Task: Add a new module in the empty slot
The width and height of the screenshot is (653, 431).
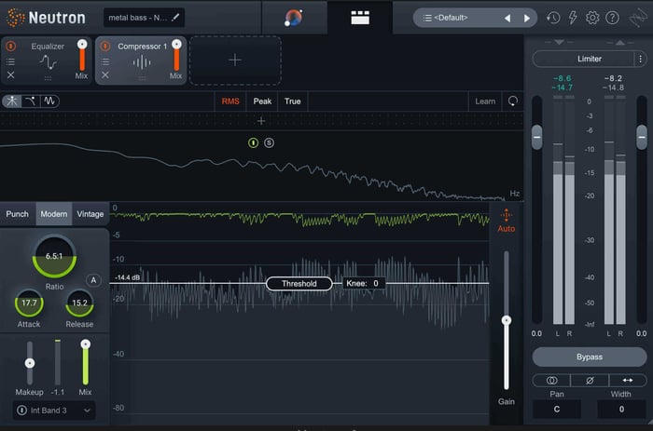Action: click(x=235, y=61)
